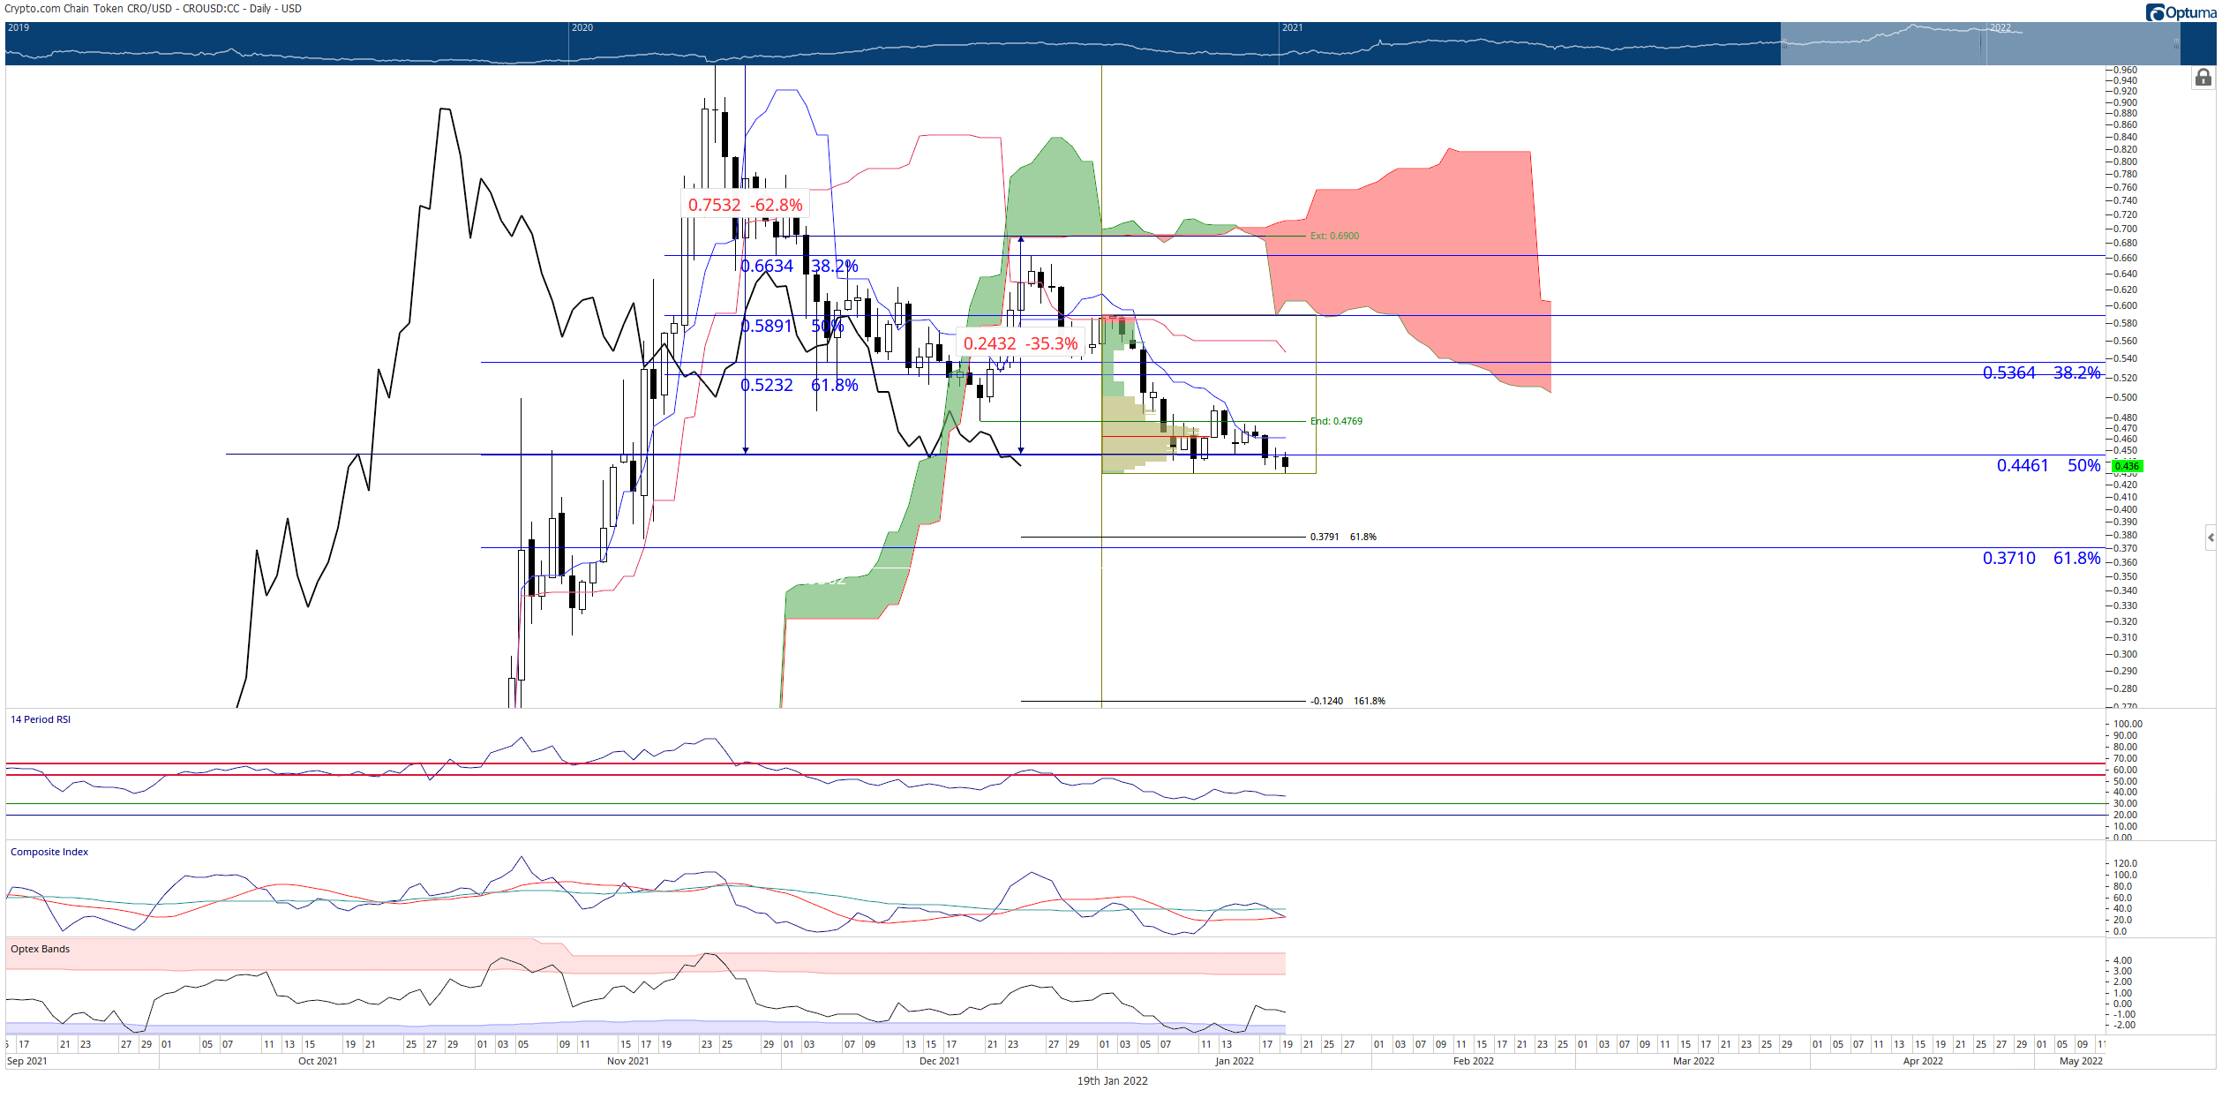Click the CRO/USD chart title text

[153, 9]
